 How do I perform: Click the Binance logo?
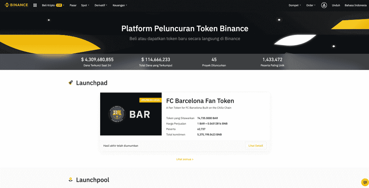click(16, 5)
